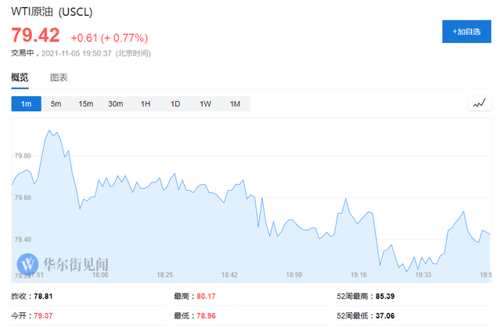Click the 52周最低 value 37.06

(x=385, y=316)
